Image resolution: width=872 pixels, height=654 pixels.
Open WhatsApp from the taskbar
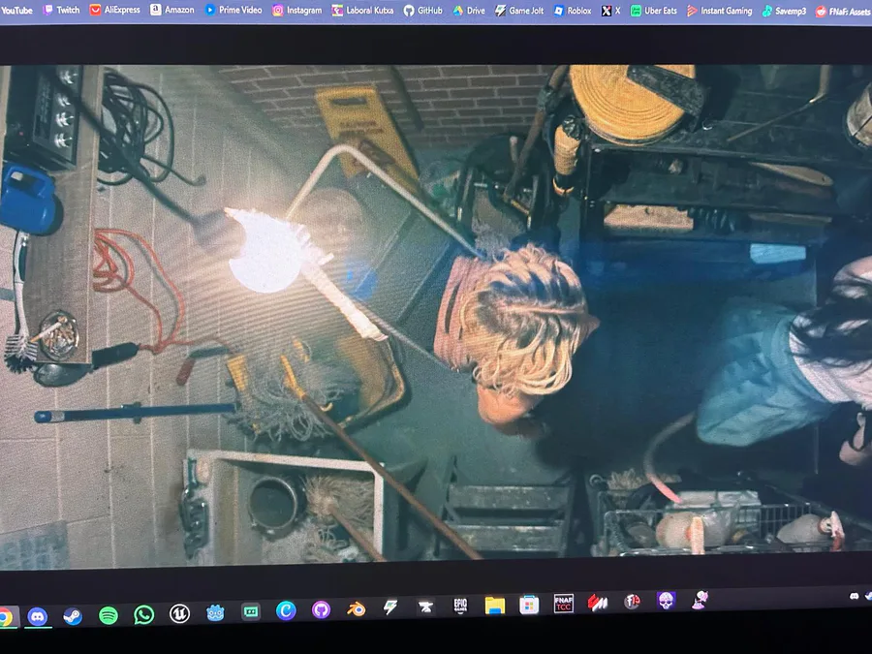[143, 614]
